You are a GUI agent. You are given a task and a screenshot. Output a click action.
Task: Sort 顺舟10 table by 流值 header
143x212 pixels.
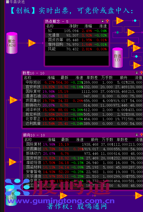pyautogui.click(x=139, y=140)
